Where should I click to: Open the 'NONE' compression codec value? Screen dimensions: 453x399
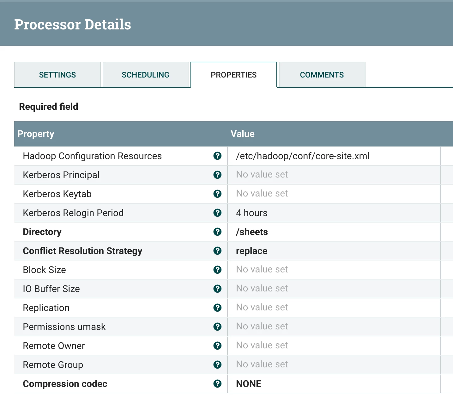click(334, 383)
